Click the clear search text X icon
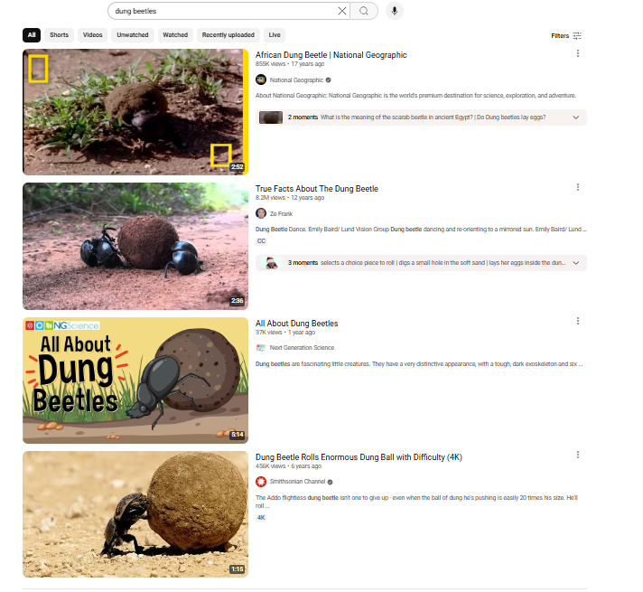The height and width of the screenshot is (592, 643). pos(342,11)
